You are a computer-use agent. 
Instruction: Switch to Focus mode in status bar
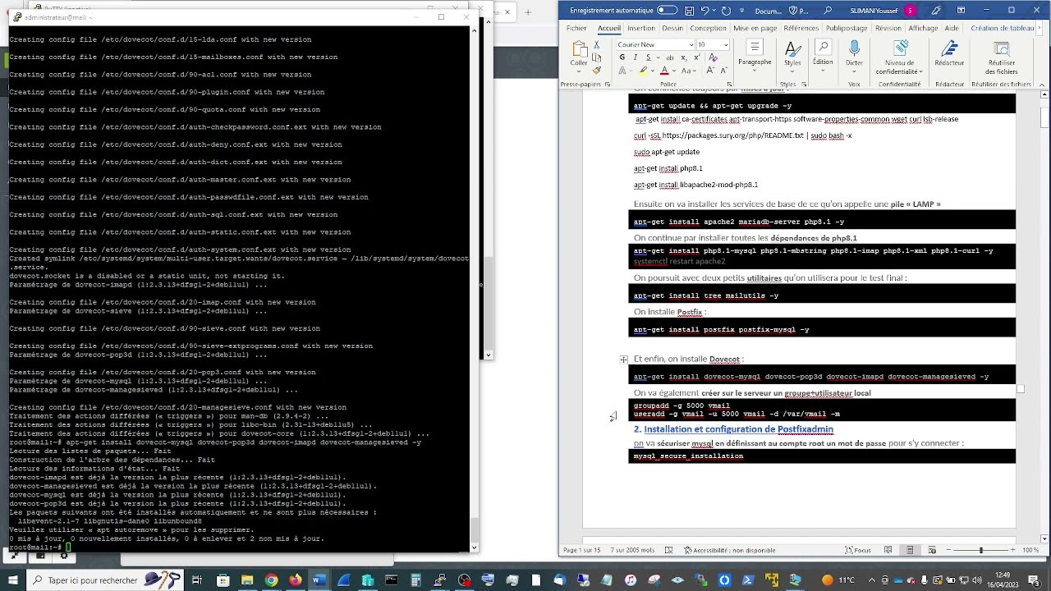[858, 550]
